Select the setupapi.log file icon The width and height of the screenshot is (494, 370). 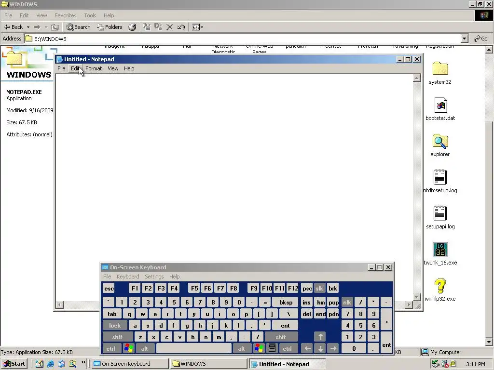click(x=440, y=213)
